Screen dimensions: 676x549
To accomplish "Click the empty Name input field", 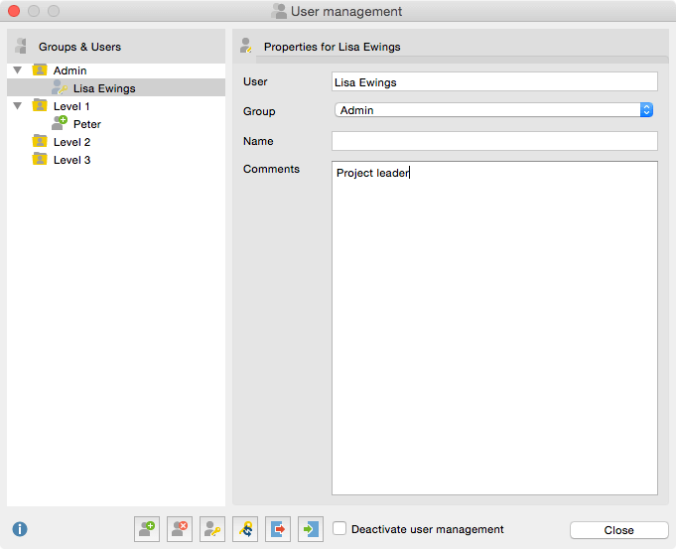I will [494, 141].
